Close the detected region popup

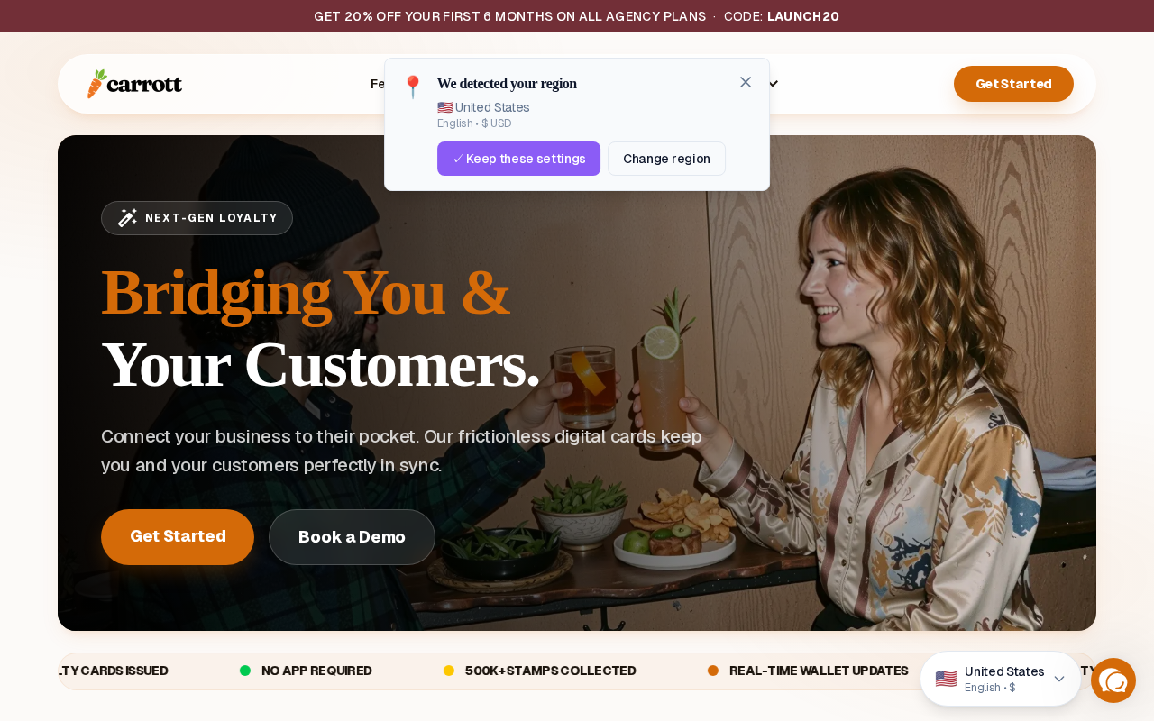[746, 82]
